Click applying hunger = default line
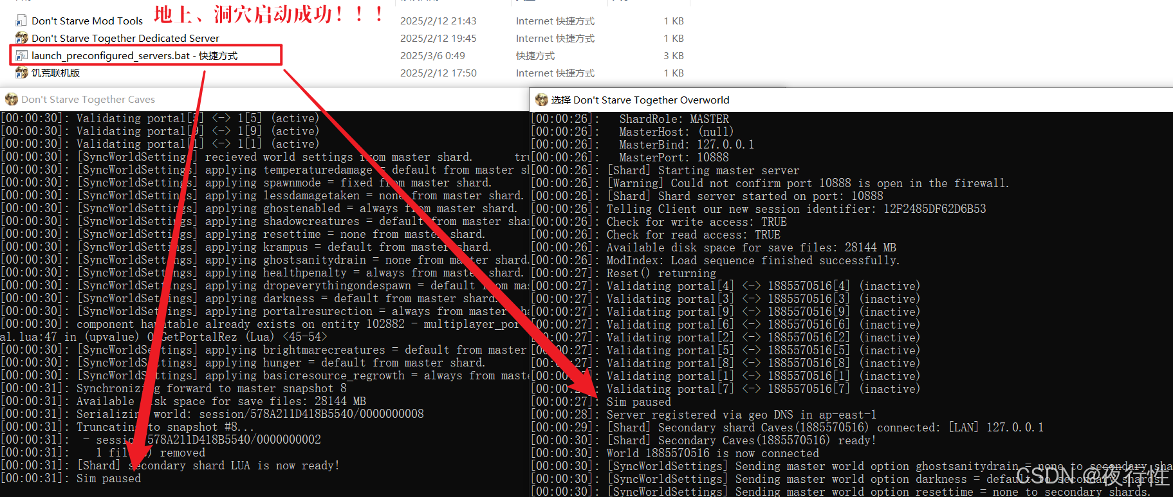Screen dimensions: 1173x497 point(243,363)
